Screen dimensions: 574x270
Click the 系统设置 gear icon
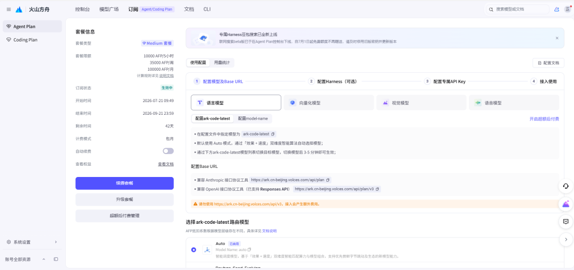[9, 242]
